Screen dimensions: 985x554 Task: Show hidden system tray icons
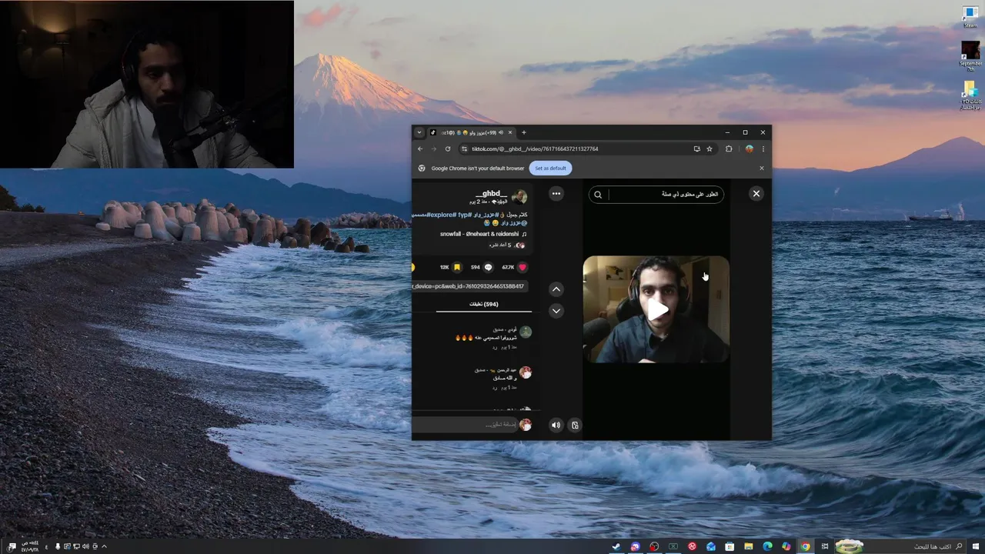pos(104,546)
